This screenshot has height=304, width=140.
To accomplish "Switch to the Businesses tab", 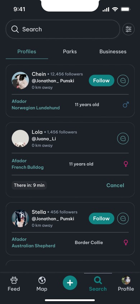I will coord(113,52).
